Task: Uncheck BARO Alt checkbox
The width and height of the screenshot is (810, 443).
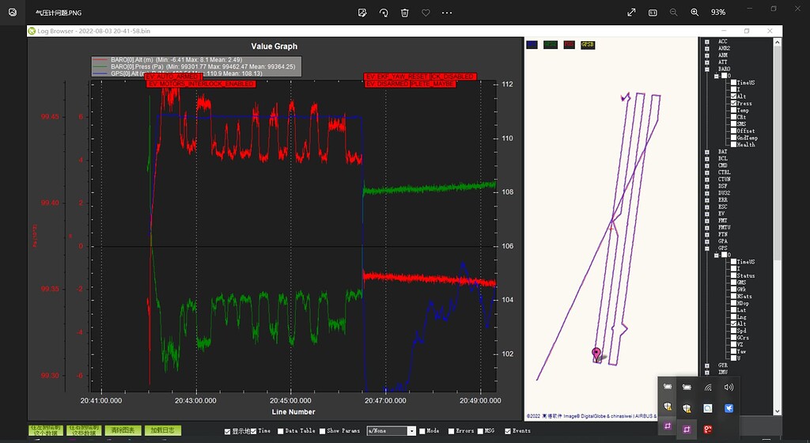Action: pos(733,97)
